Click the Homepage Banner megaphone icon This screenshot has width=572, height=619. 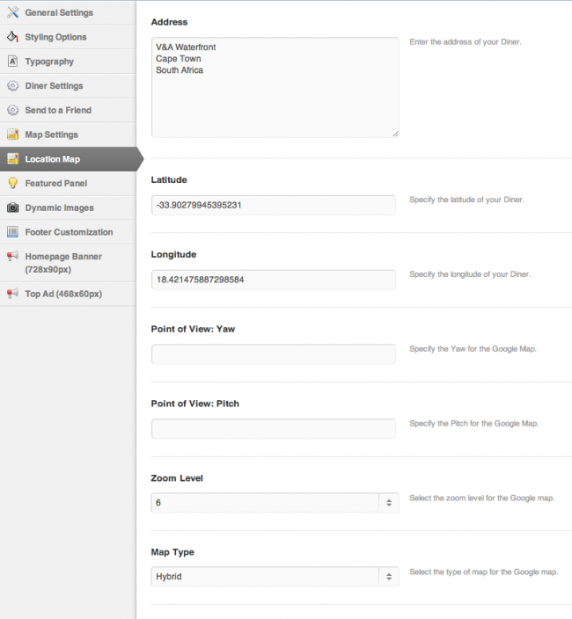(x=12, y=257)
